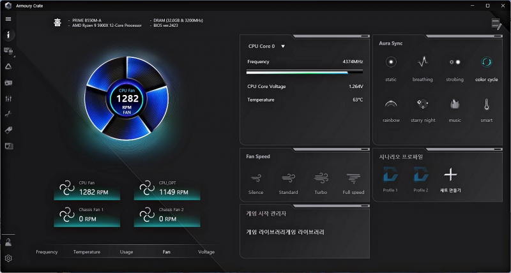Apply the strobing Aura effect

point(454,63)
